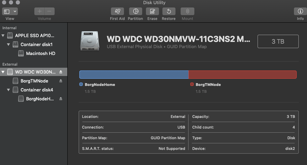
Task: Click the red BorgTMNode partition bar
Action: [242, 75]
